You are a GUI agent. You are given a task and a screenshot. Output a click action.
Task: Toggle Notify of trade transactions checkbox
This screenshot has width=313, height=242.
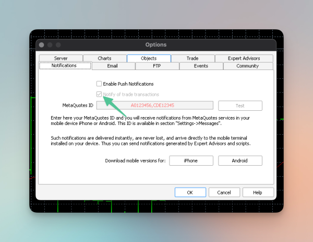tap(99, 95)
